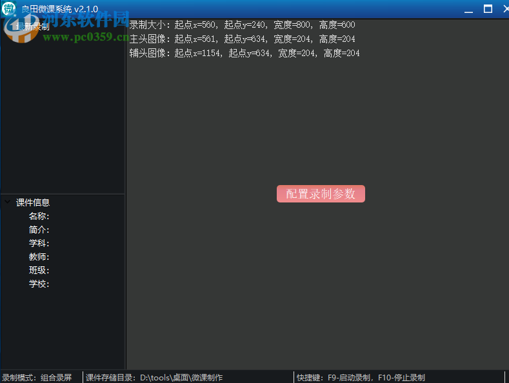Click 录制模式: 组合录屏 in status bar

[37, 377]
